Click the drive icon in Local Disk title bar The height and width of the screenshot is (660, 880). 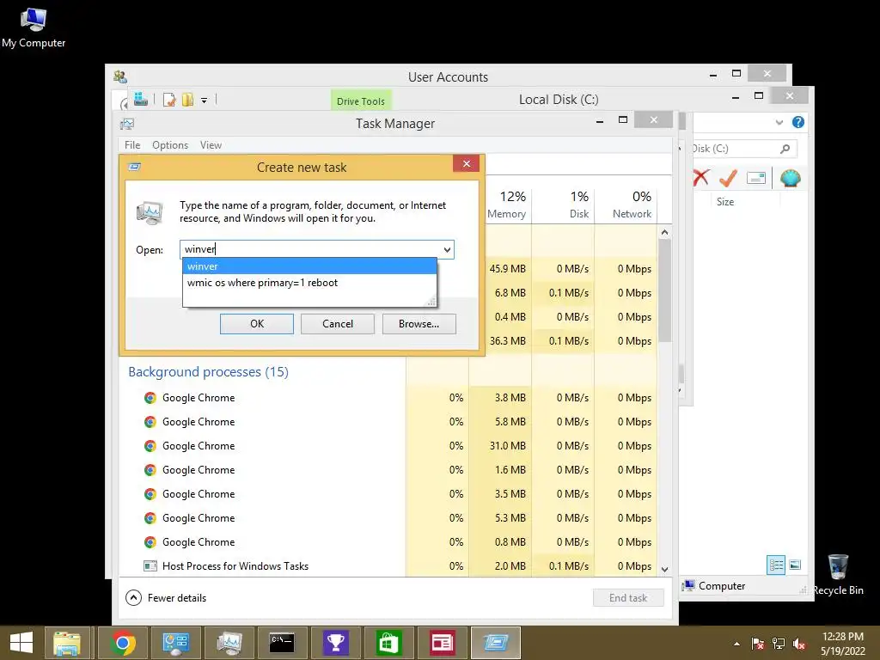(x=141, y=100)
